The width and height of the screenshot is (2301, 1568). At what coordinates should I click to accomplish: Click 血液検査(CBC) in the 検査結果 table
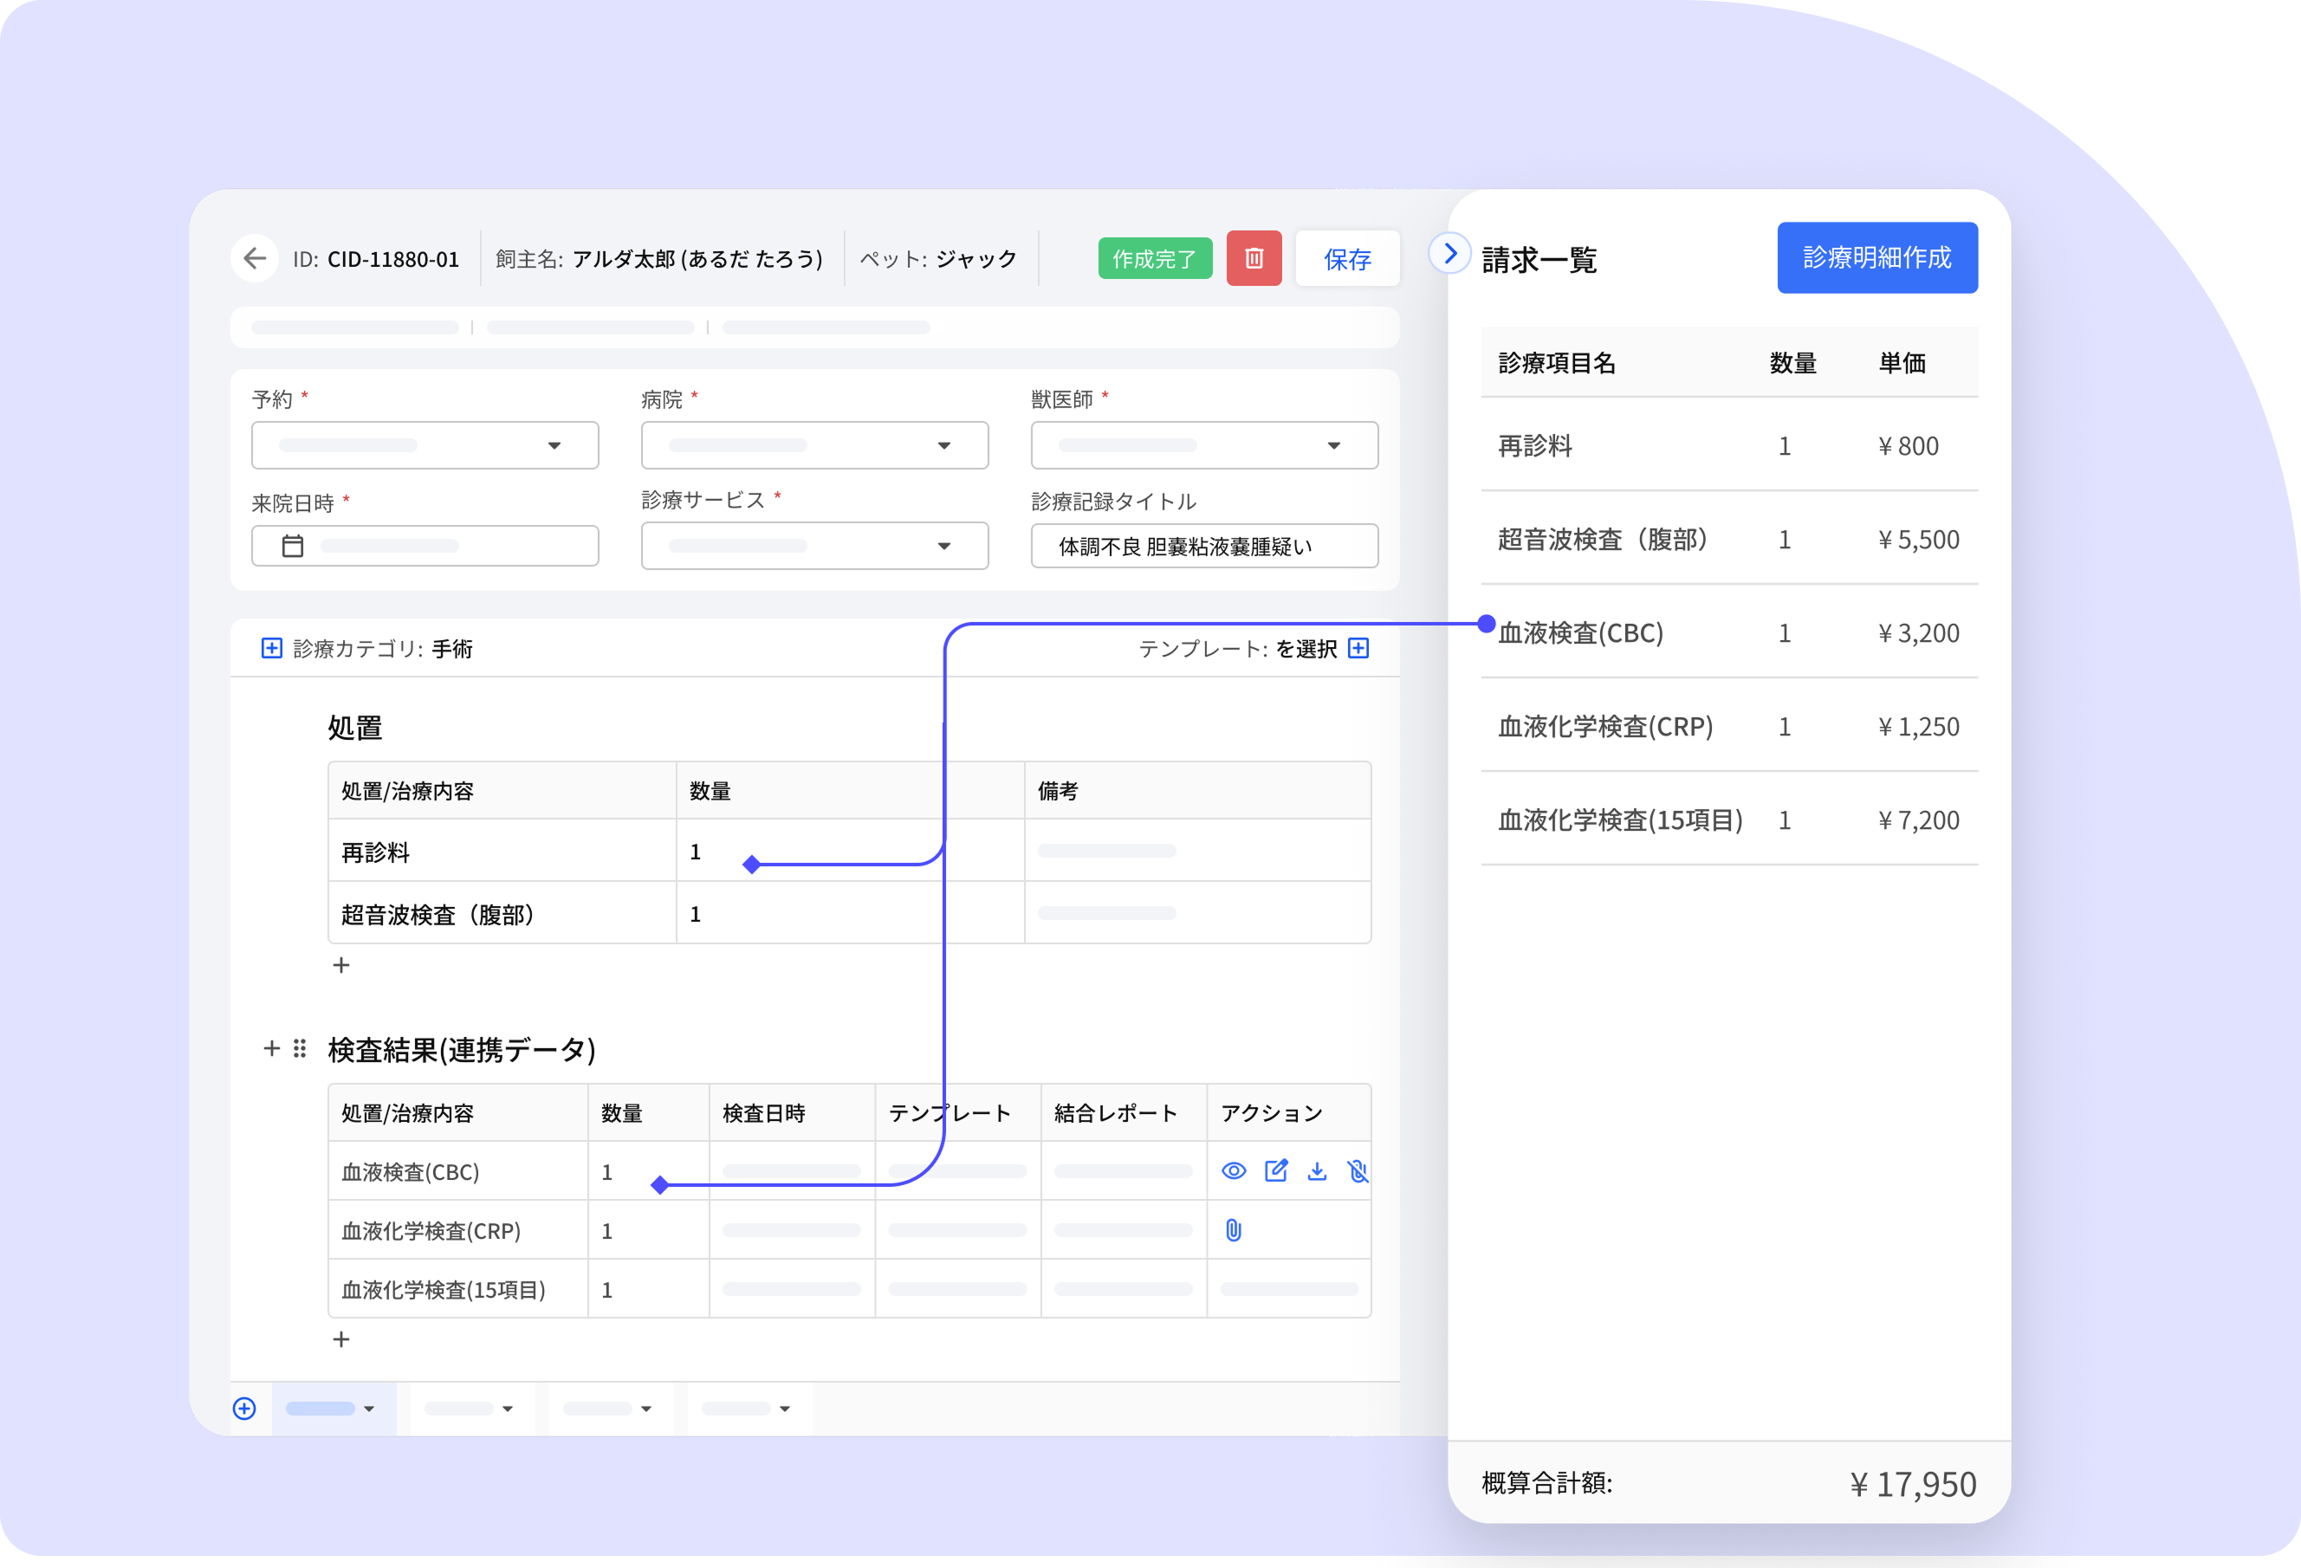pyautogui.click(x=410, y=1172)
